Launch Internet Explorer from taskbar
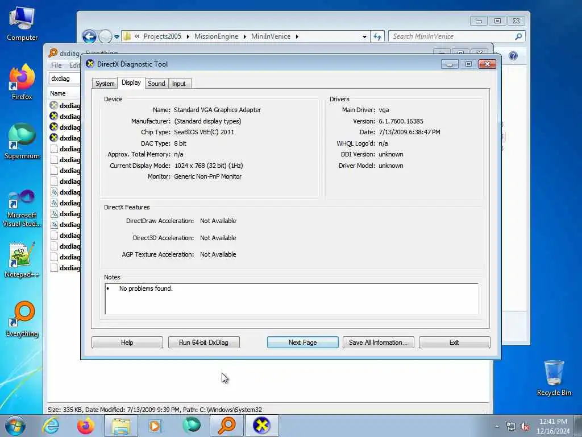582x437 pixels. (51, 426)
